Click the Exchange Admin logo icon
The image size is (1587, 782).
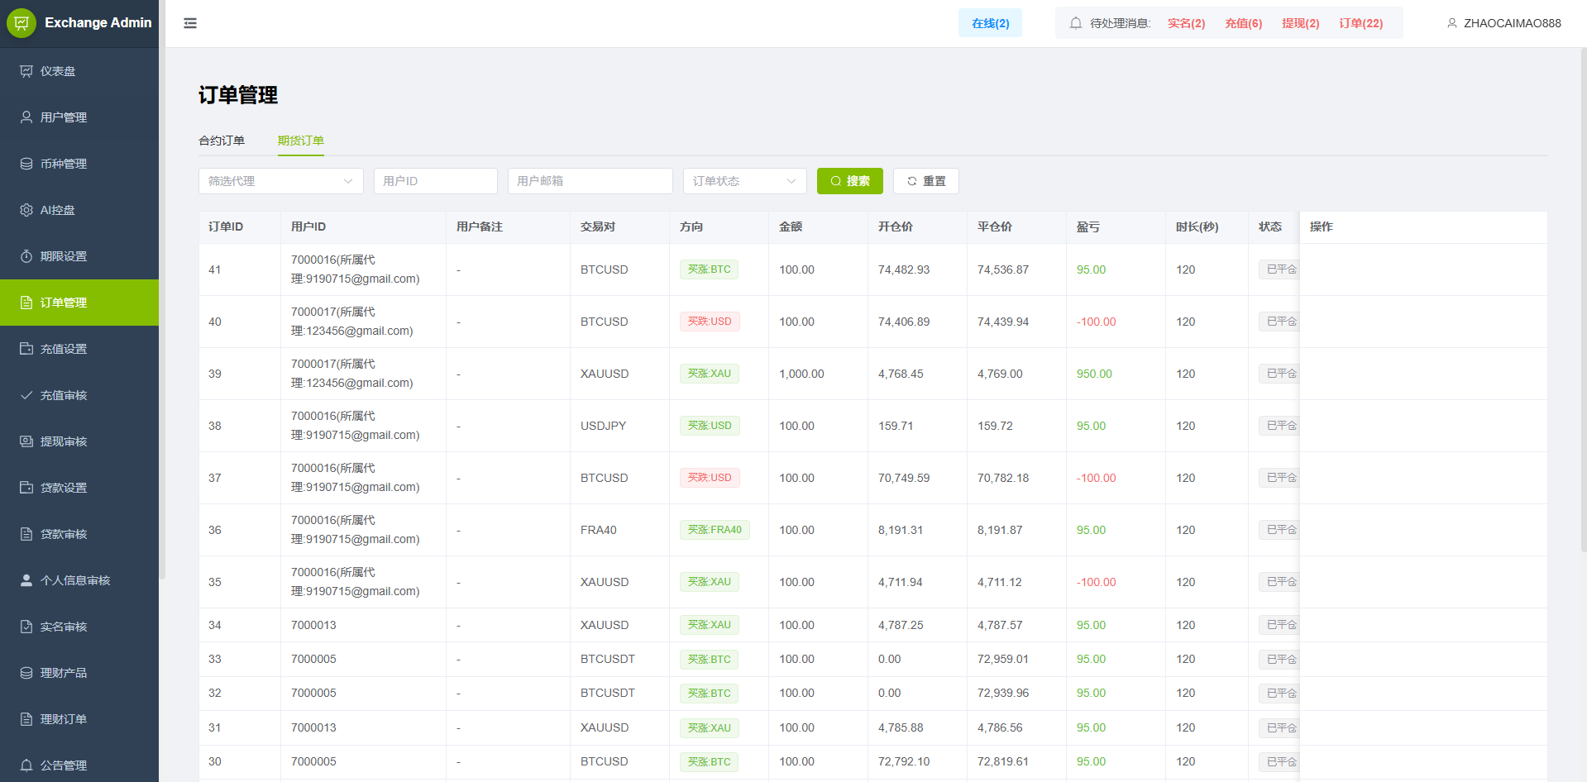click(x=22, y=23)
